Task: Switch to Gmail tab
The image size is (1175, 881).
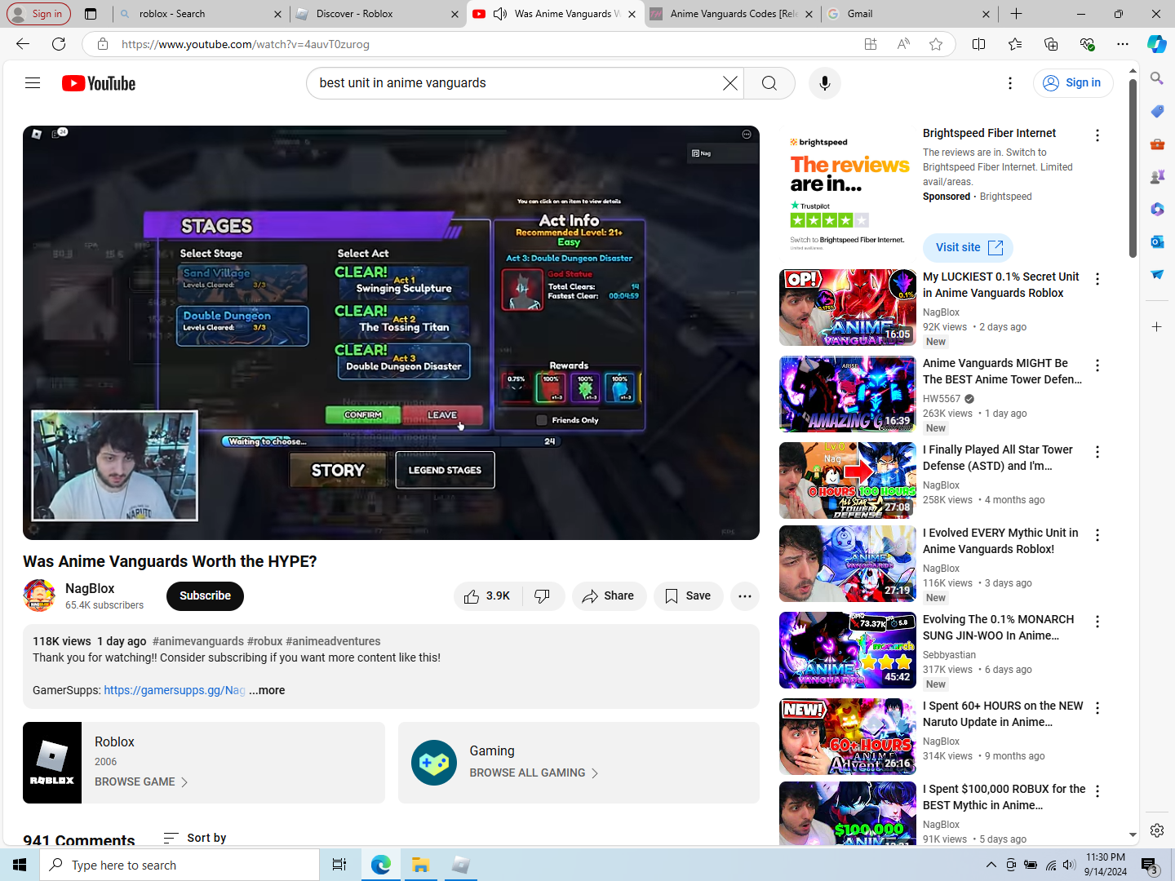Action: click(909, 14)
